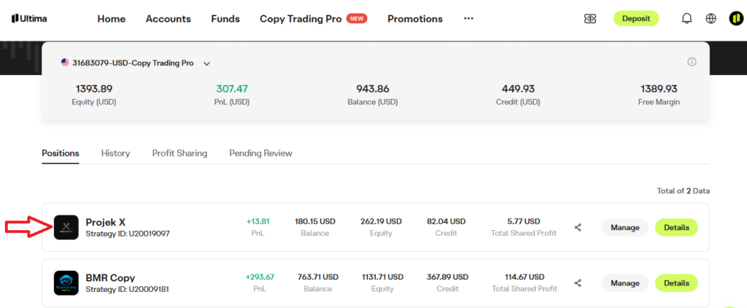Screen dimensions: 747x308
Task: Click BMR Copy shared profit 114.67 USD
Action: (x=524, y=277)
